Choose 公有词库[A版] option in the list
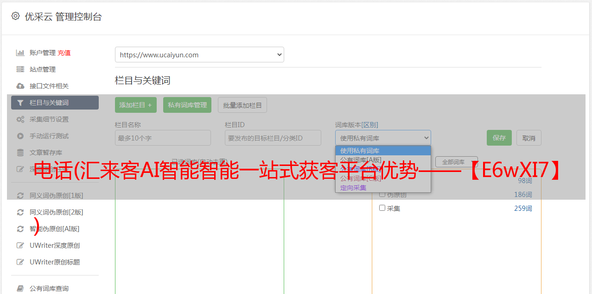The image size is (592, 294). point(383,160)
